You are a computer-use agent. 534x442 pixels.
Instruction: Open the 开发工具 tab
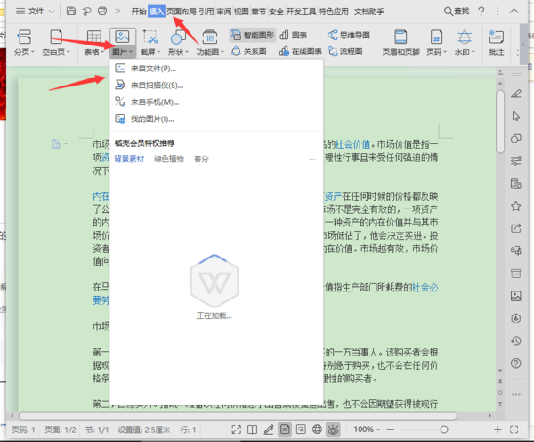point(301,12)
